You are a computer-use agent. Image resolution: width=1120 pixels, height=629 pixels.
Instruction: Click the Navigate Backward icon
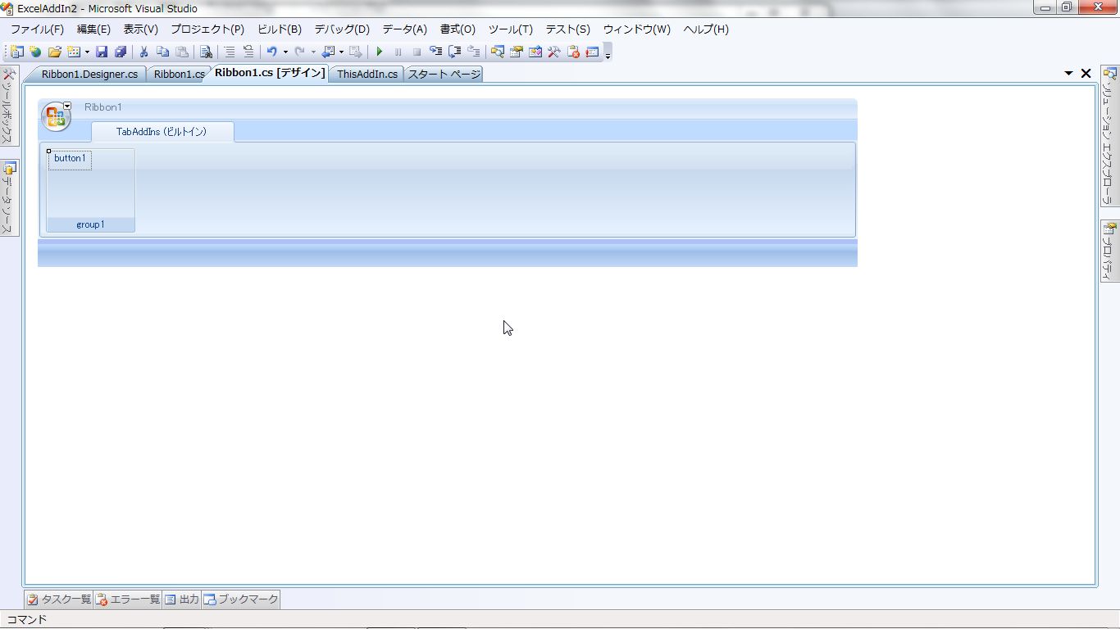pyautogui.click(x=328, y=52)
